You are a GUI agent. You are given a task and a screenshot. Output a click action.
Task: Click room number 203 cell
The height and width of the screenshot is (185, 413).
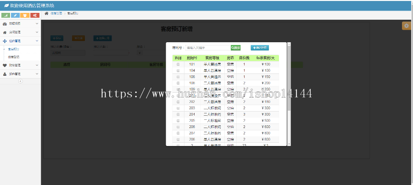[192, 108]
